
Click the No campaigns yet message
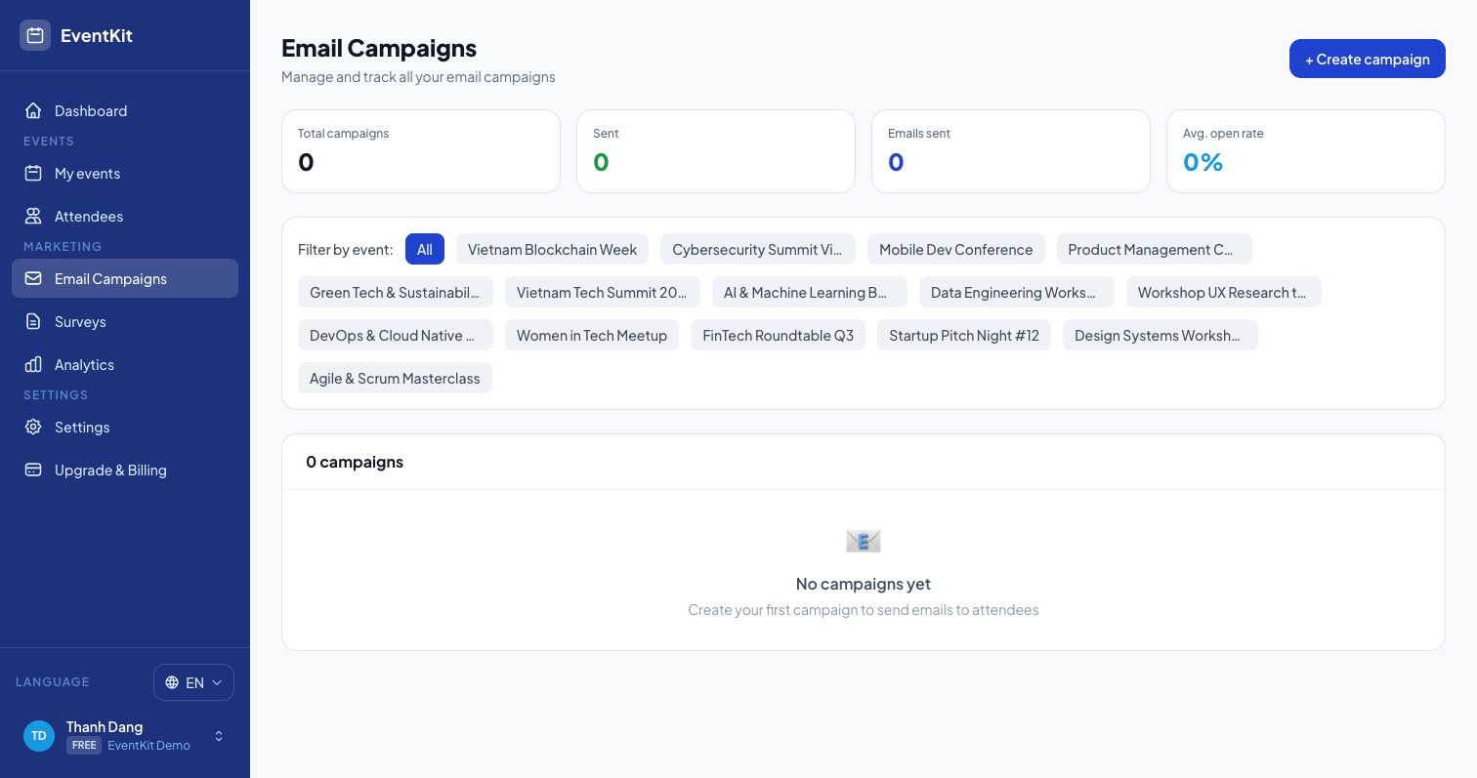(864, 584)
